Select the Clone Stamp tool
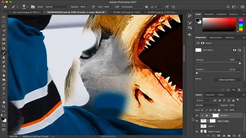The width and height of the screenshot is (246, 138). click(x=4, y=57)
